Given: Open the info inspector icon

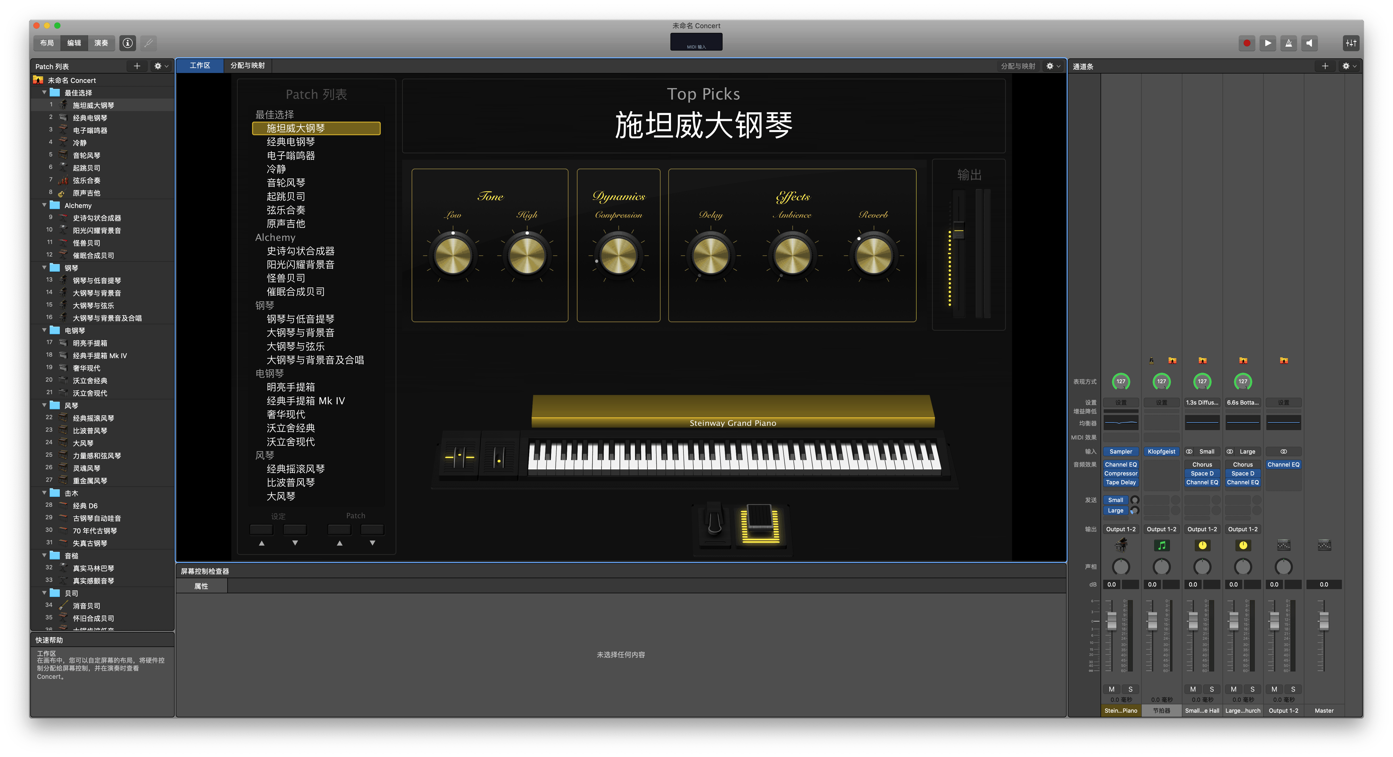Looking at the screenshot, I should (128, 43).
